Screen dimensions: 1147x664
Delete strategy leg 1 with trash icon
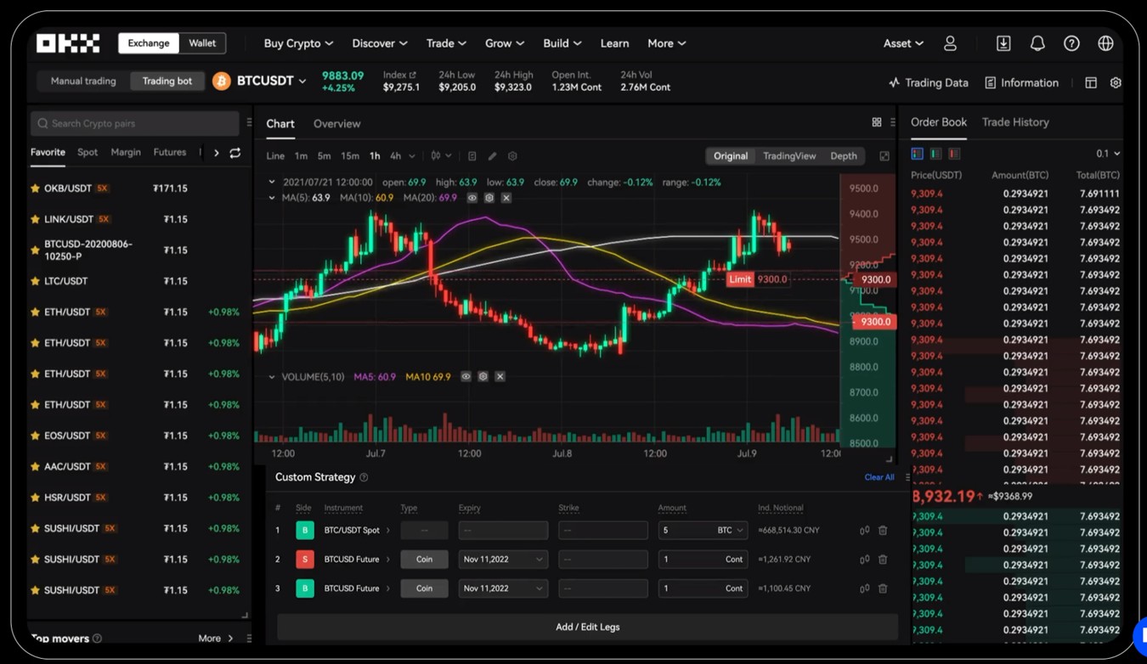tap(883, 531)
